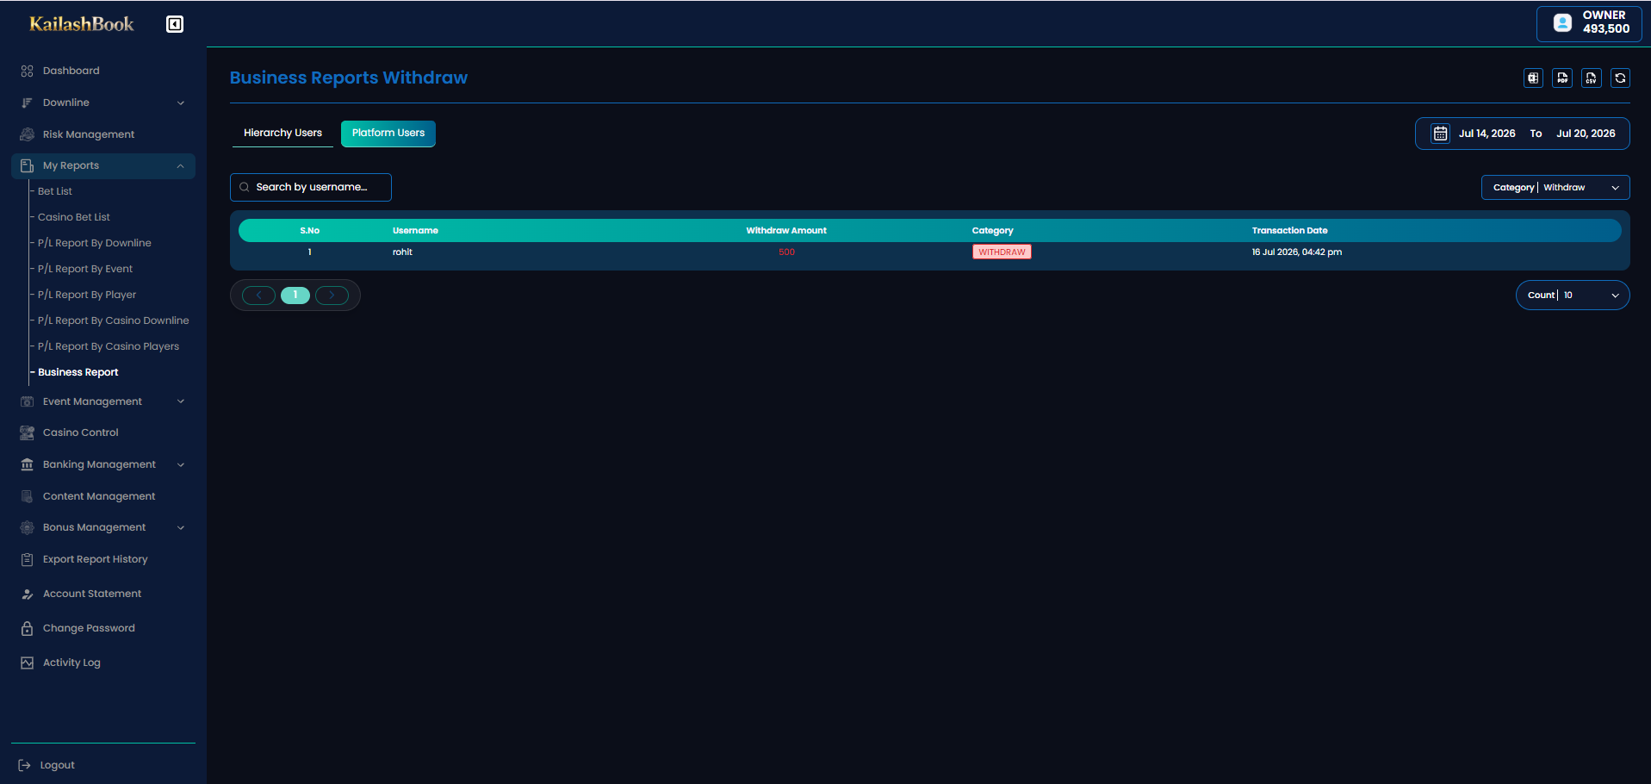Collapse sidebar using toggle icon near logo
Screen dimensions: 1651x784
click(175, 24)
